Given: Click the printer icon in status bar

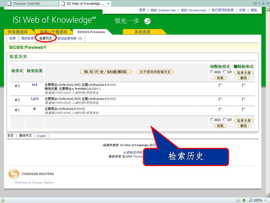Looking at the screenshot, I should (238, 200).
